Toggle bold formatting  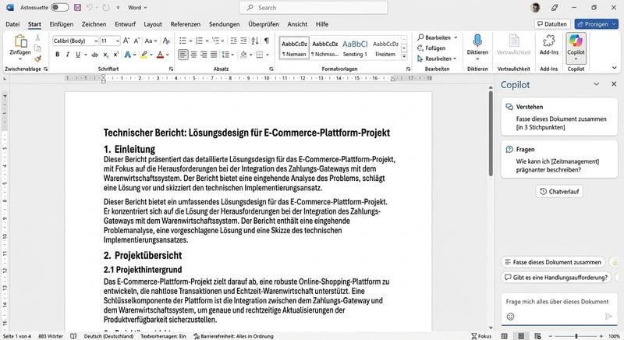57,55
